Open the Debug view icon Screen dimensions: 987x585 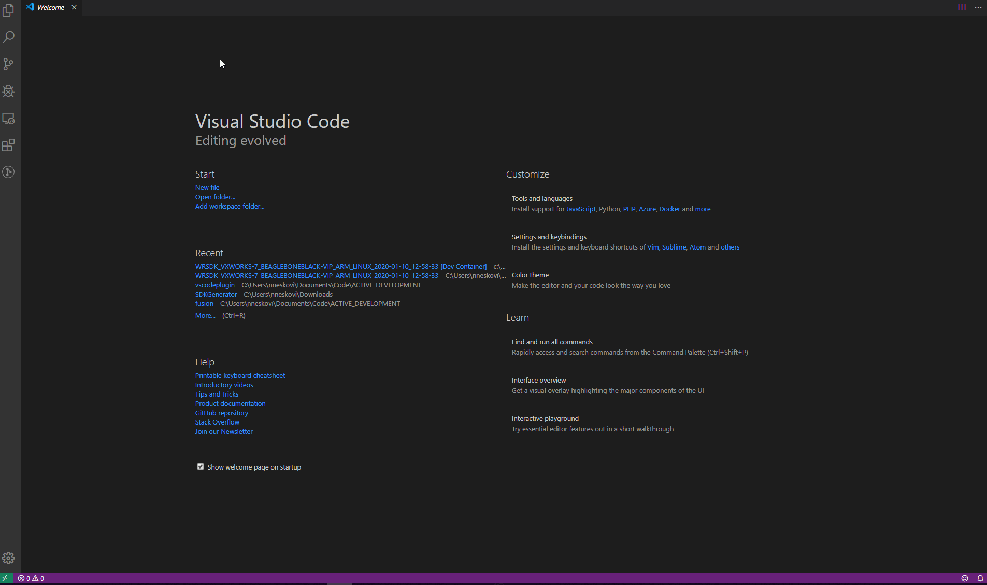[x=8, y=91]
